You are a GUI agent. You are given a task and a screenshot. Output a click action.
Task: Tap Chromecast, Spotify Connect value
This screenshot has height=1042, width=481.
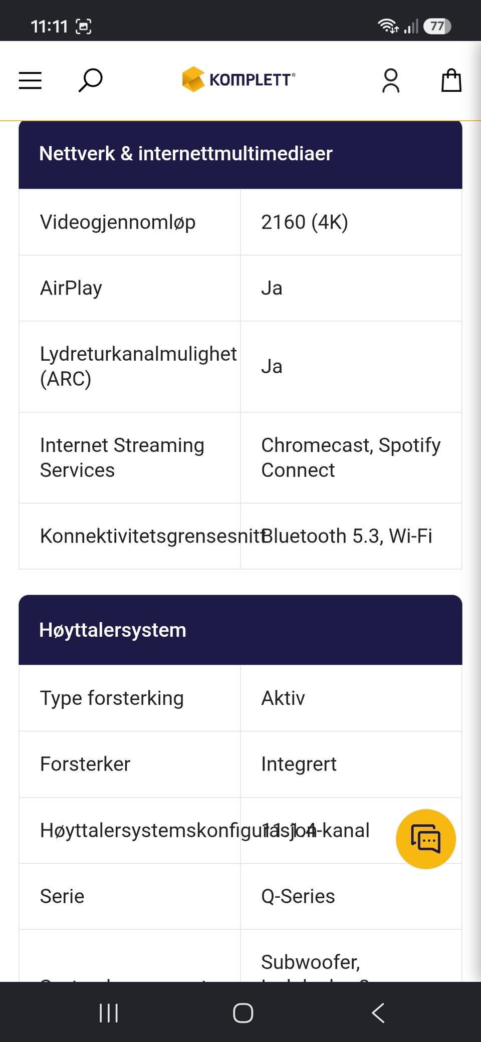[351, 458]
